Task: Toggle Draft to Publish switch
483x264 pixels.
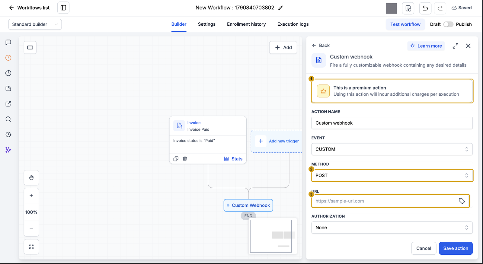Action: (x=448, y=24)
